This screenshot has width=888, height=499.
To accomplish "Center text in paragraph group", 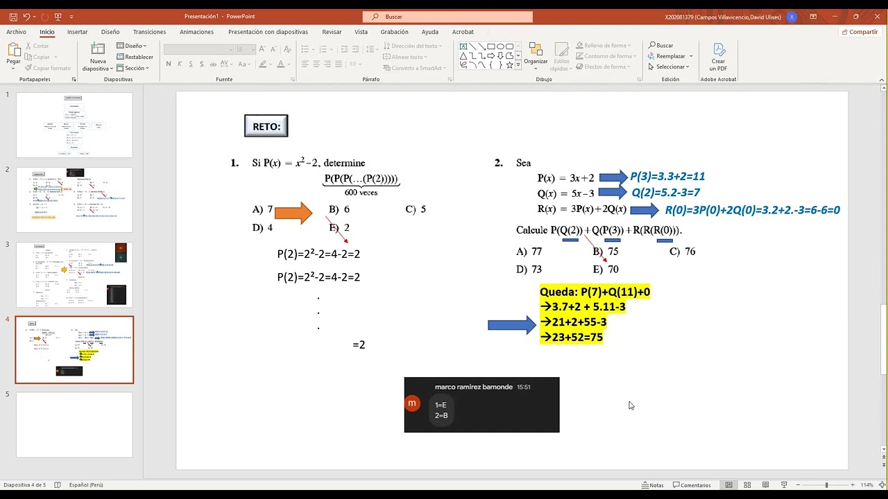I will [316, 64].
